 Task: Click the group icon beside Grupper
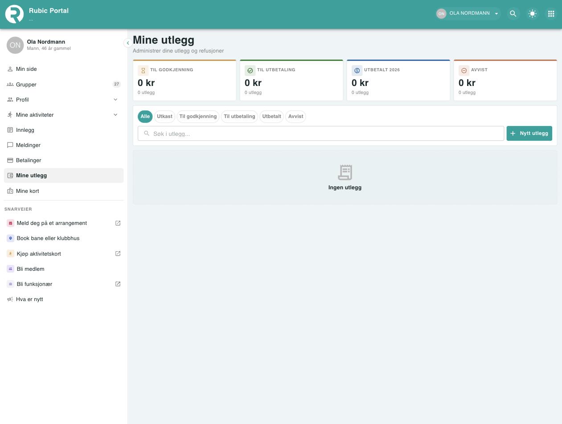10,84
